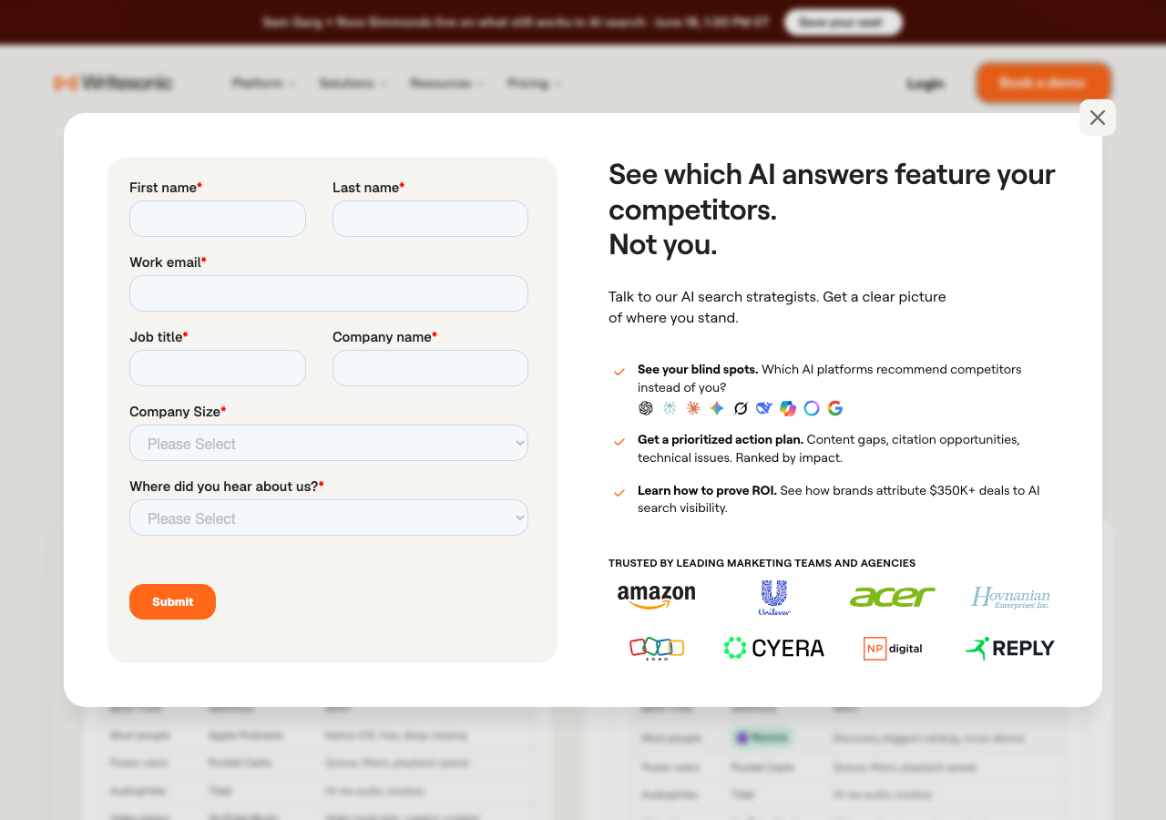Expand the Pricing menu
The width and height of the screenshot is (1166, 820).
(x=534, y=83)
